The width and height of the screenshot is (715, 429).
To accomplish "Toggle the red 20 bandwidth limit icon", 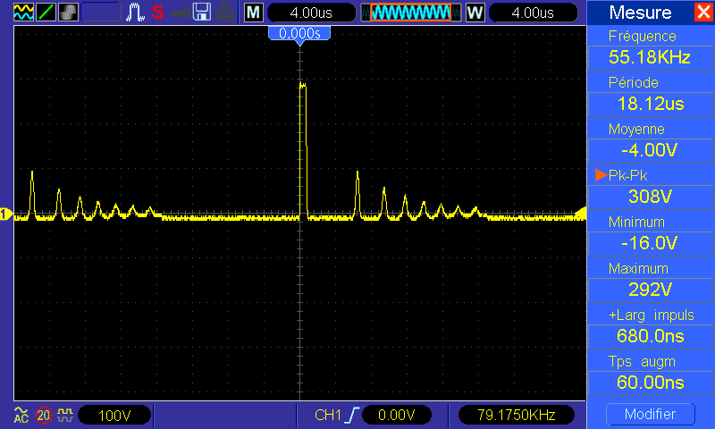I will [44, 415].
